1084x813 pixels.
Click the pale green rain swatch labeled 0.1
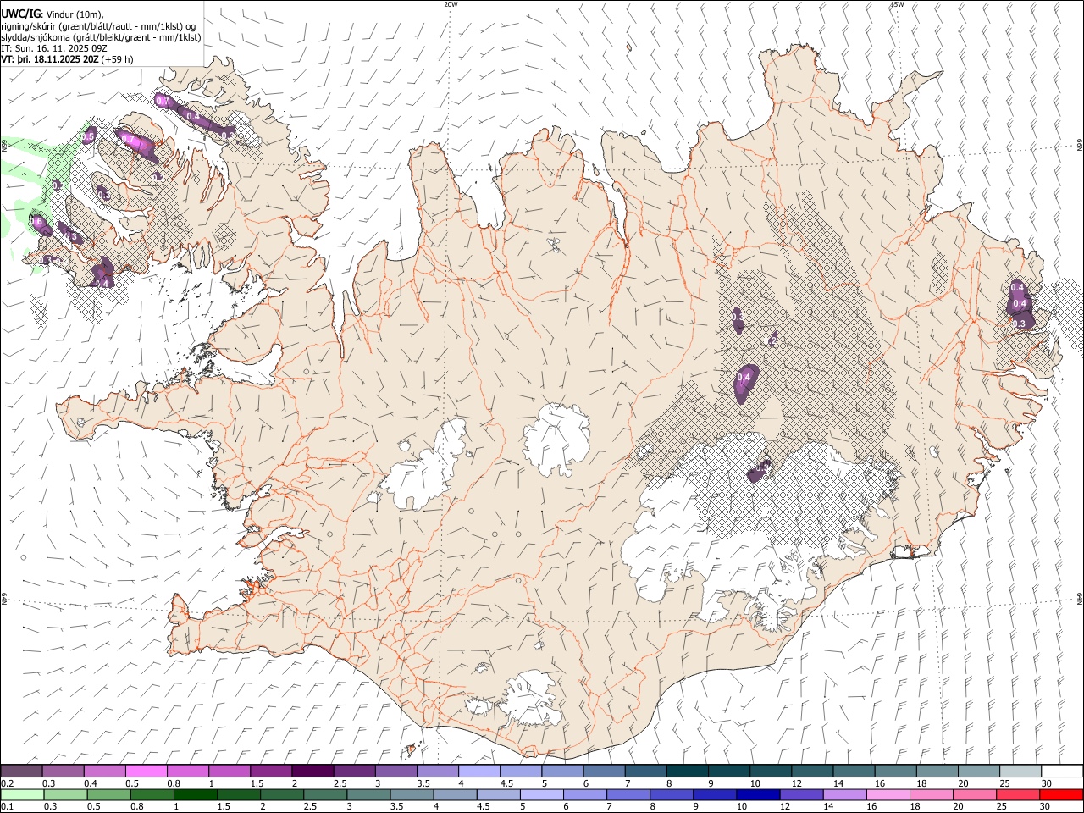[x=22, y=794]
